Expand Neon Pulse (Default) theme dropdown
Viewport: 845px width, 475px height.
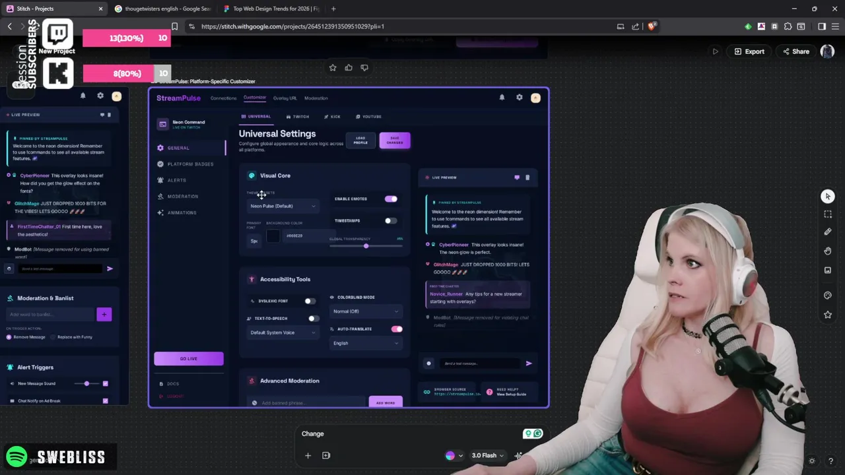click(x=283, y=206)
